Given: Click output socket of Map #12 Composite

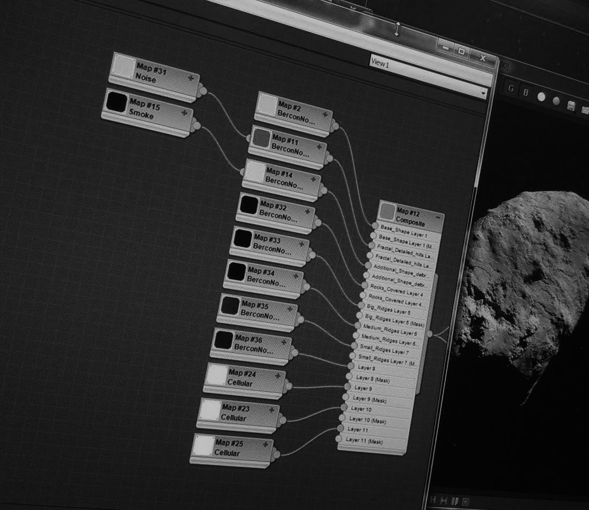Looking at the screenshot, I should coord(430,333).
